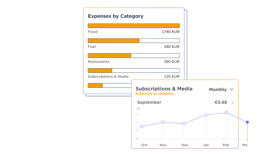Click the Restaurants expense bar
Screen dimensions: 261x161
(x=133, y=56)
